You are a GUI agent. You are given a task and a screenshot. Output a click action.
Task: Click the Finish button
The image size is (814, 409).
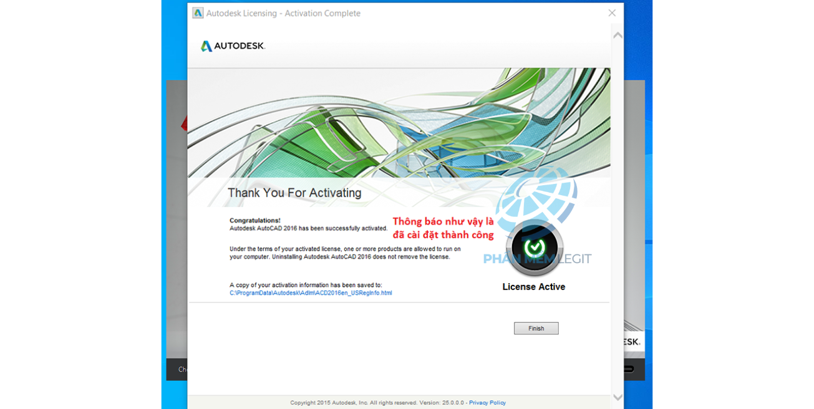536,329
